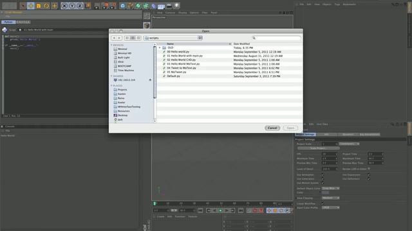The width and height of the screenshot is (412, 231).
Task: Switch Open dialog to list view
Action: pyautogui.click(x=133, y=38)
